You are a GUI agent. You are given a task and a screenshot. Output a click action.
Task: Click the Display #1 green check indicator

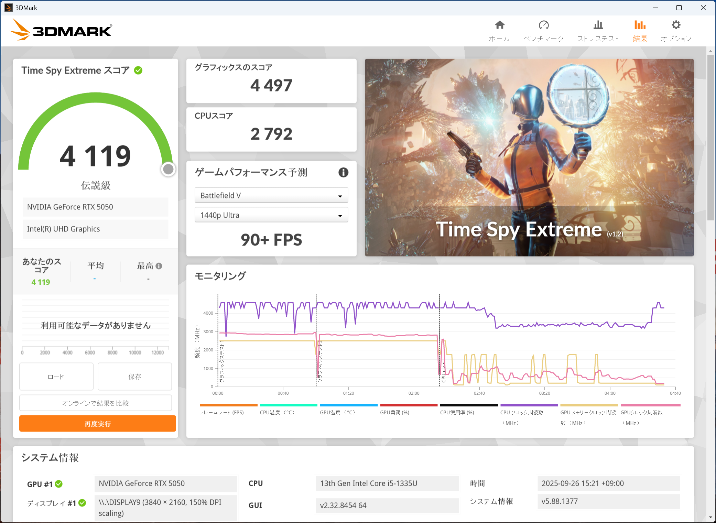coord(82,503)
